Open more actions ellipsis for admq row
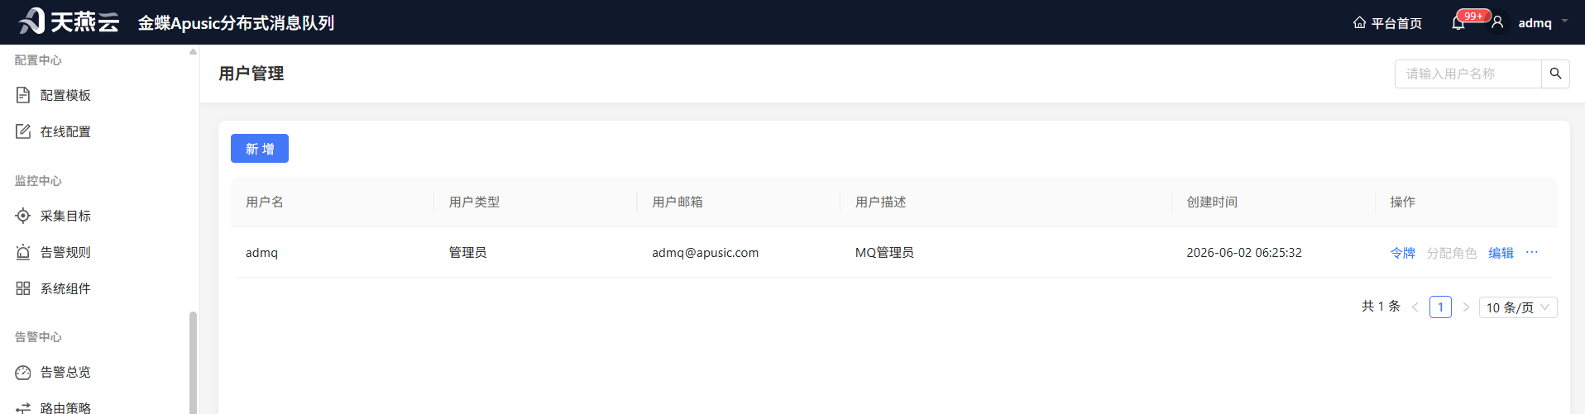1585x414 pixels. 1532,252
